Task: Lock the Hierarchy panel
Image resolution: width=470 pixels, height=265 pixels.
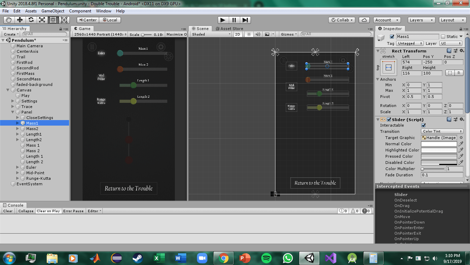Action: [x=61, y=29]
